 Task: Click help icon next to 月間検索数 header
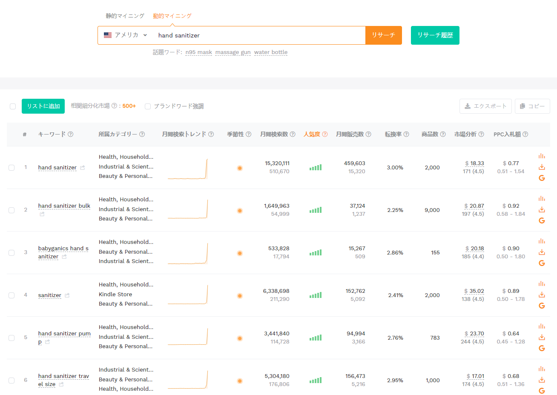click(x=293, y=134)
